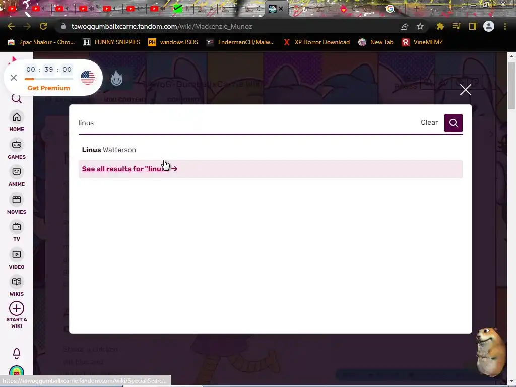The image size is (516, 387).
Task: Switch to the green checkmark tab
Action: click(178, 9)
